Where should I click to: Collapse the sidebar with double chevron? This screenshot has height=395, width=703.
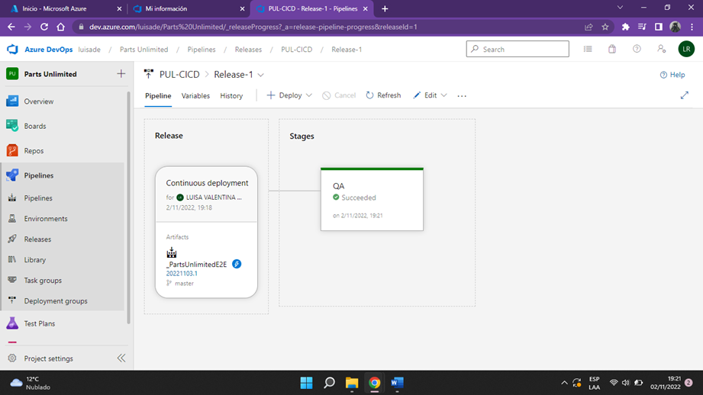(121, 358)
